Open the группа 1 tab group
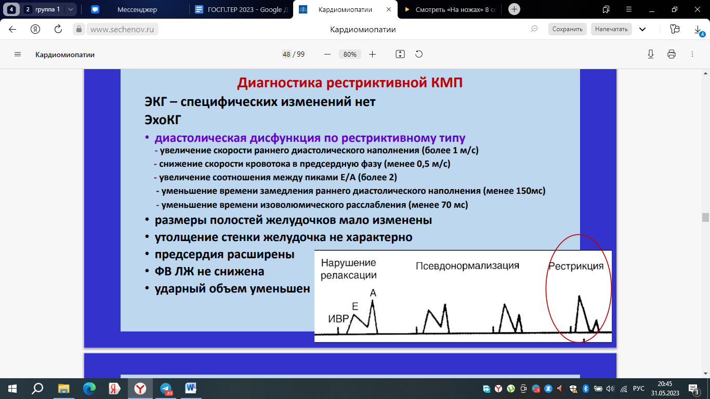 click(43, 9)
